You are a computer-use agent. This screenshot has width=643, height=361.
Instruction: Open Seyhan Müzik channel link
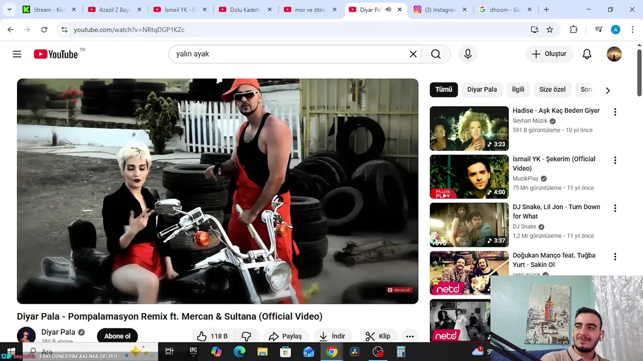coord(530,121)
